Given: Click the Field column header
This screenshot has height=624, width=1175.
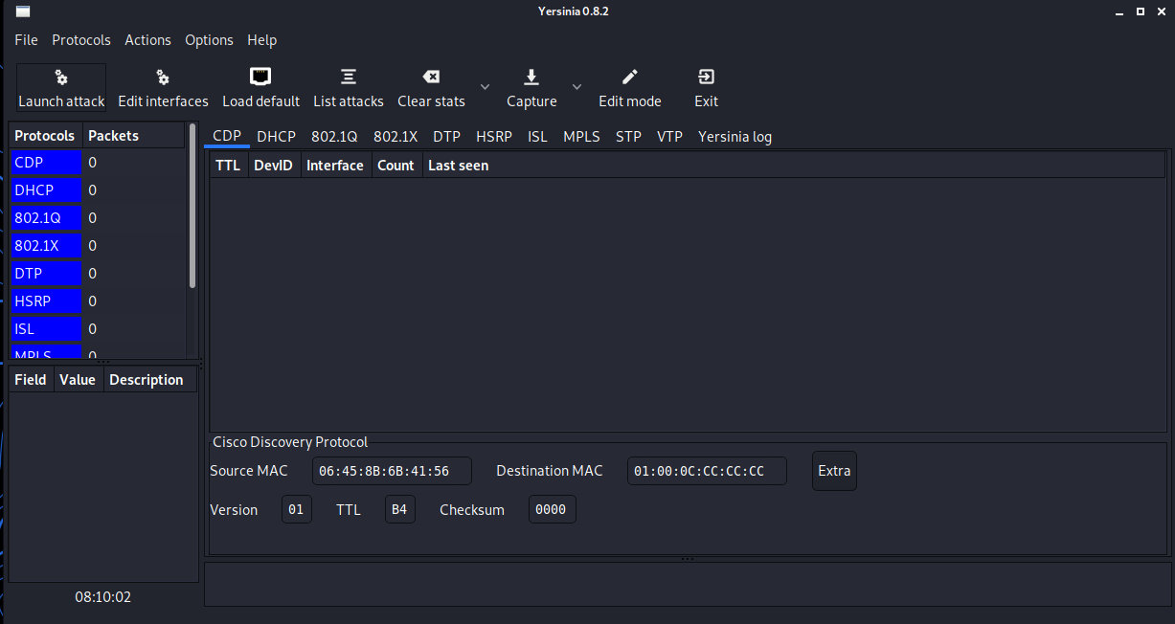Looking at the screenshot, I should click(32, 380).
